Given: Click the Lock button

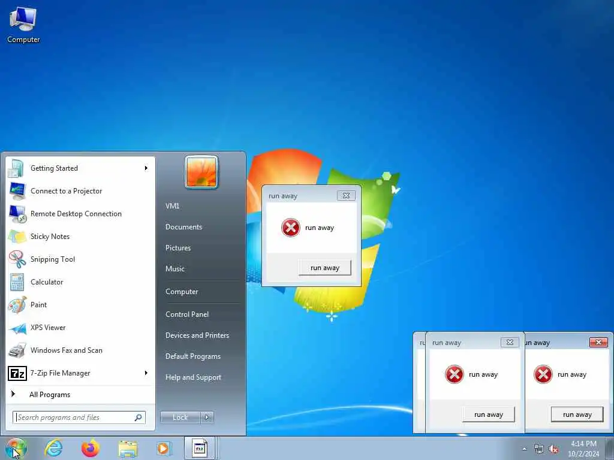Looking at the screenshot, I should tap(180, 417).
